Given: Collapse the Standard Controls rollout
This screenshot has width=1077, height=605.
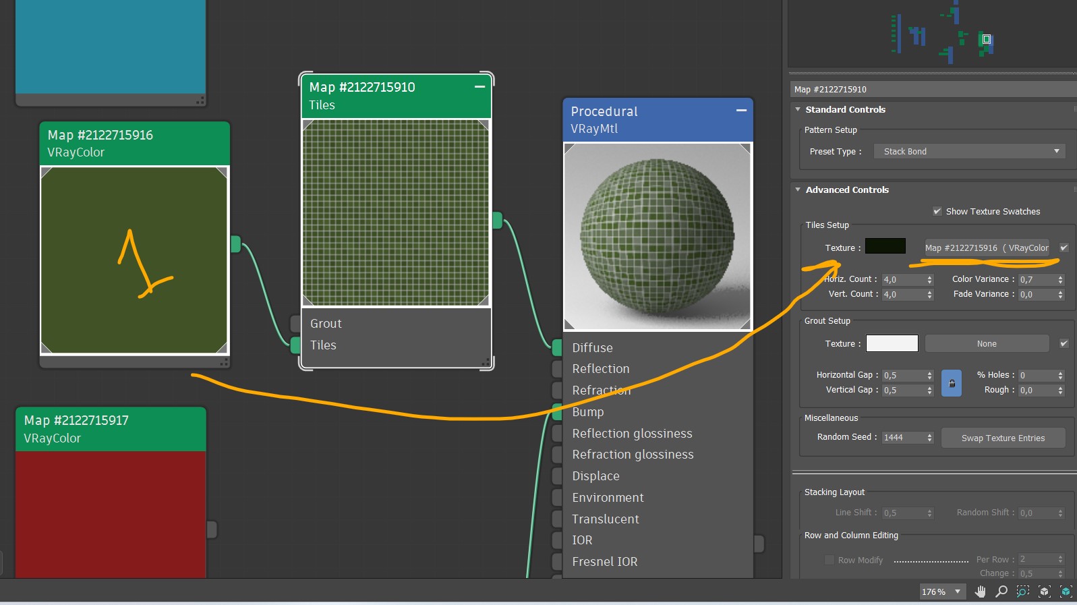Looking at the screenshot, I should [798, 109].
